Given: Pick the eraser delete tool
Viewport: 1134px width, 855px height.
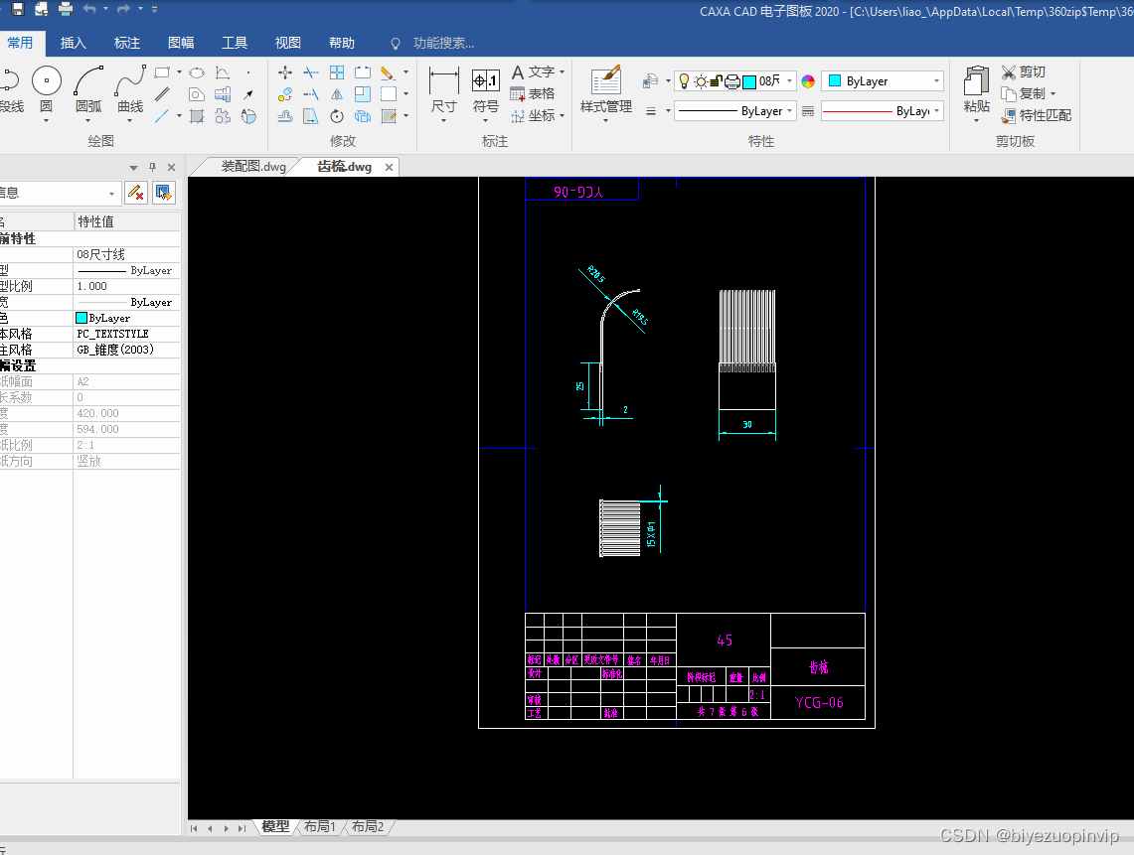Looking at the screenshot, I should coord(388,72).
